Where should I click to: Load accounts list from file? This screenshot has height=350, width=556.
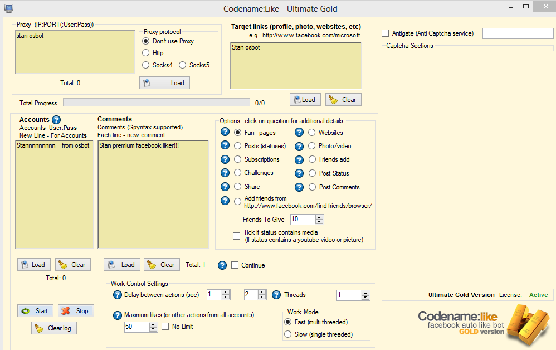coord(34,265)
